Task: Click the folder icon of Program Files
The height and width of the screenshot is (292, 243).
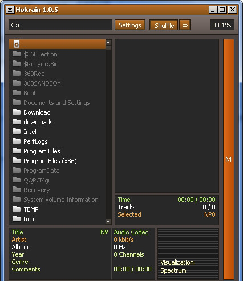Action: 17,151
